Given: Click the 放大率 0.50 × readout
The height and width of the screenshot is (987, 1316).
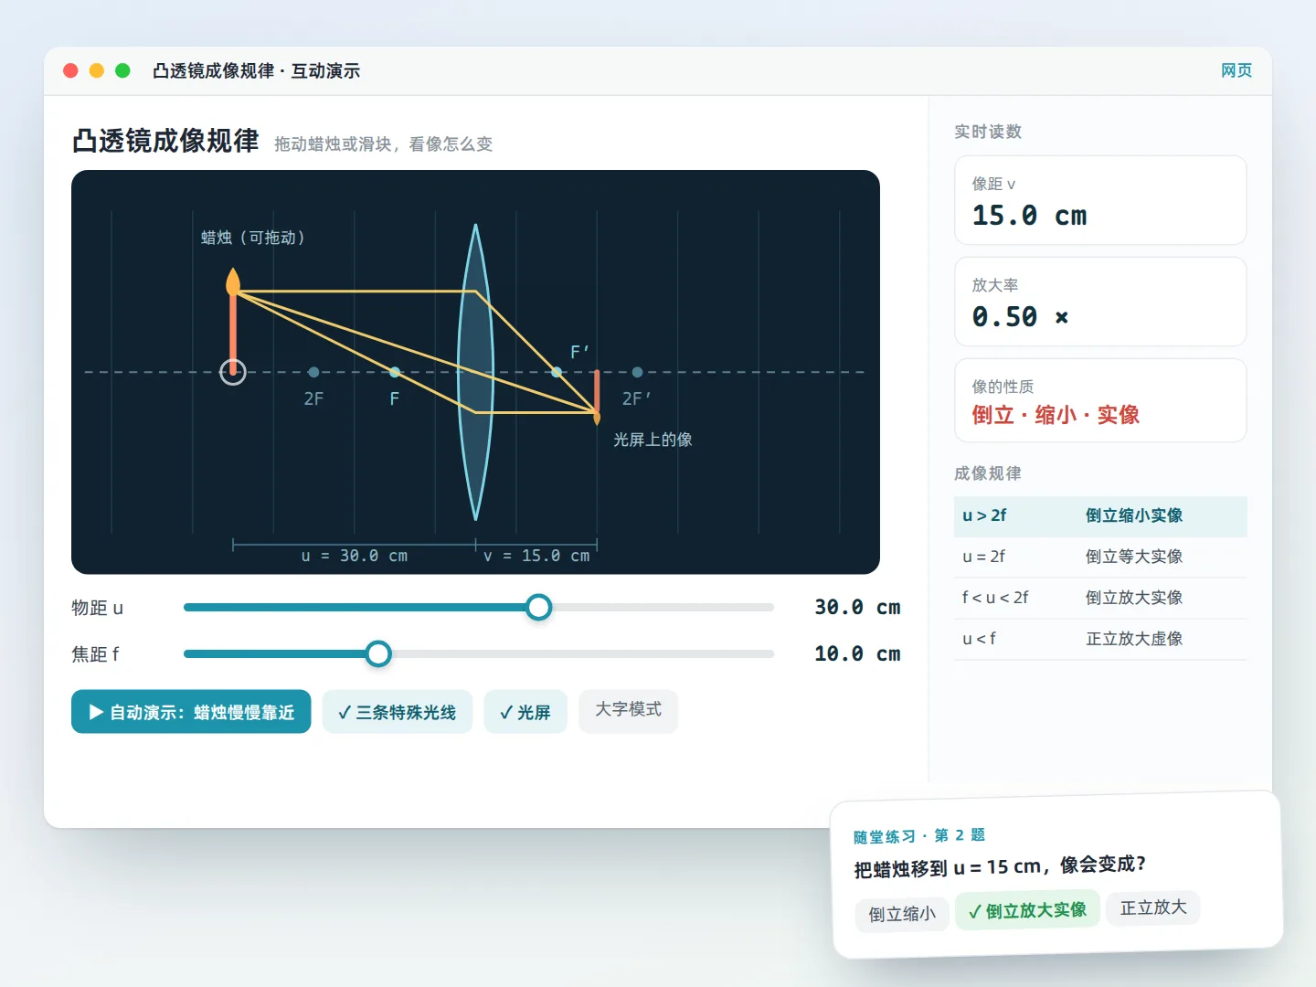Looking at the screenshot, I should tap(1100, 302).
